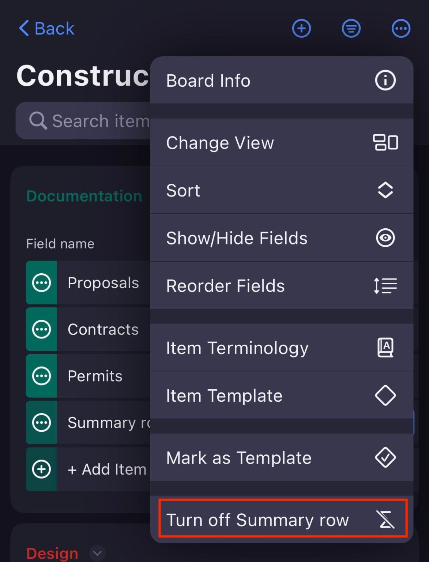This screenshot has height=562, width=429.
Task: Open the filter icon in top bar
Action: pos(351,29)
